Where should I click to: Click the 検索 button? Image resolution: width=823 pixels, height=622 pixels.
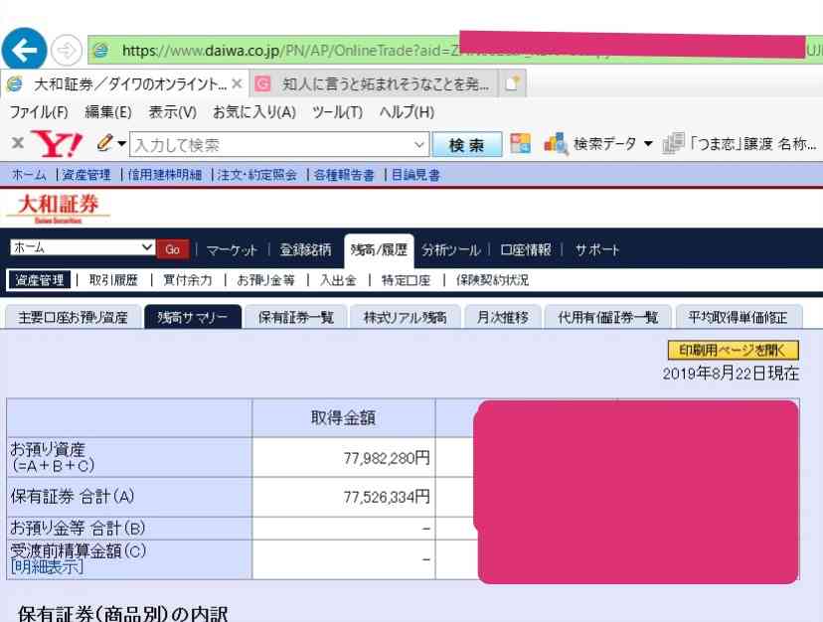click(466, 145)
